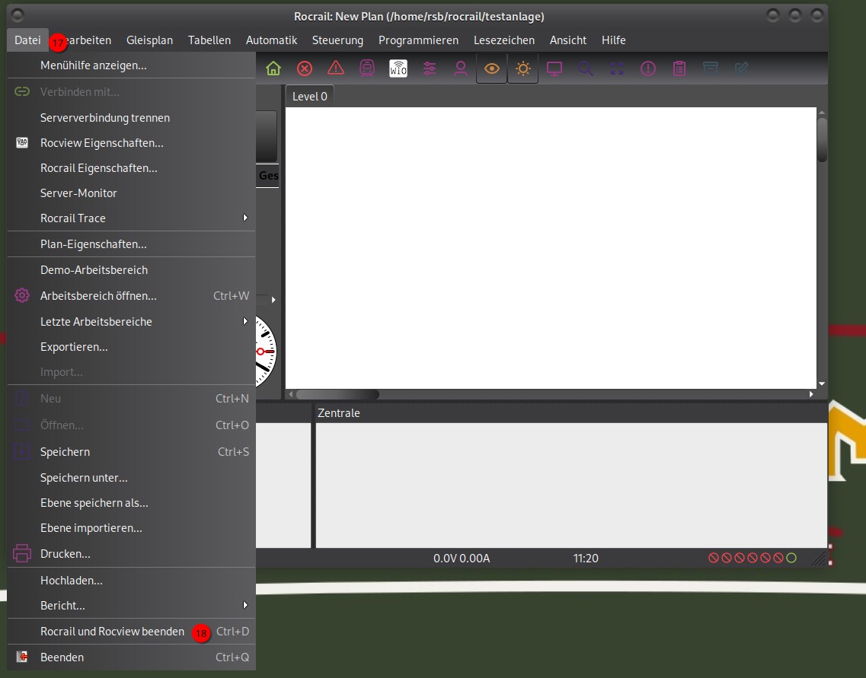This screenshot has height=678, width=866.
Task: Click the green home icon in toolbar
Action: (273, 68)
